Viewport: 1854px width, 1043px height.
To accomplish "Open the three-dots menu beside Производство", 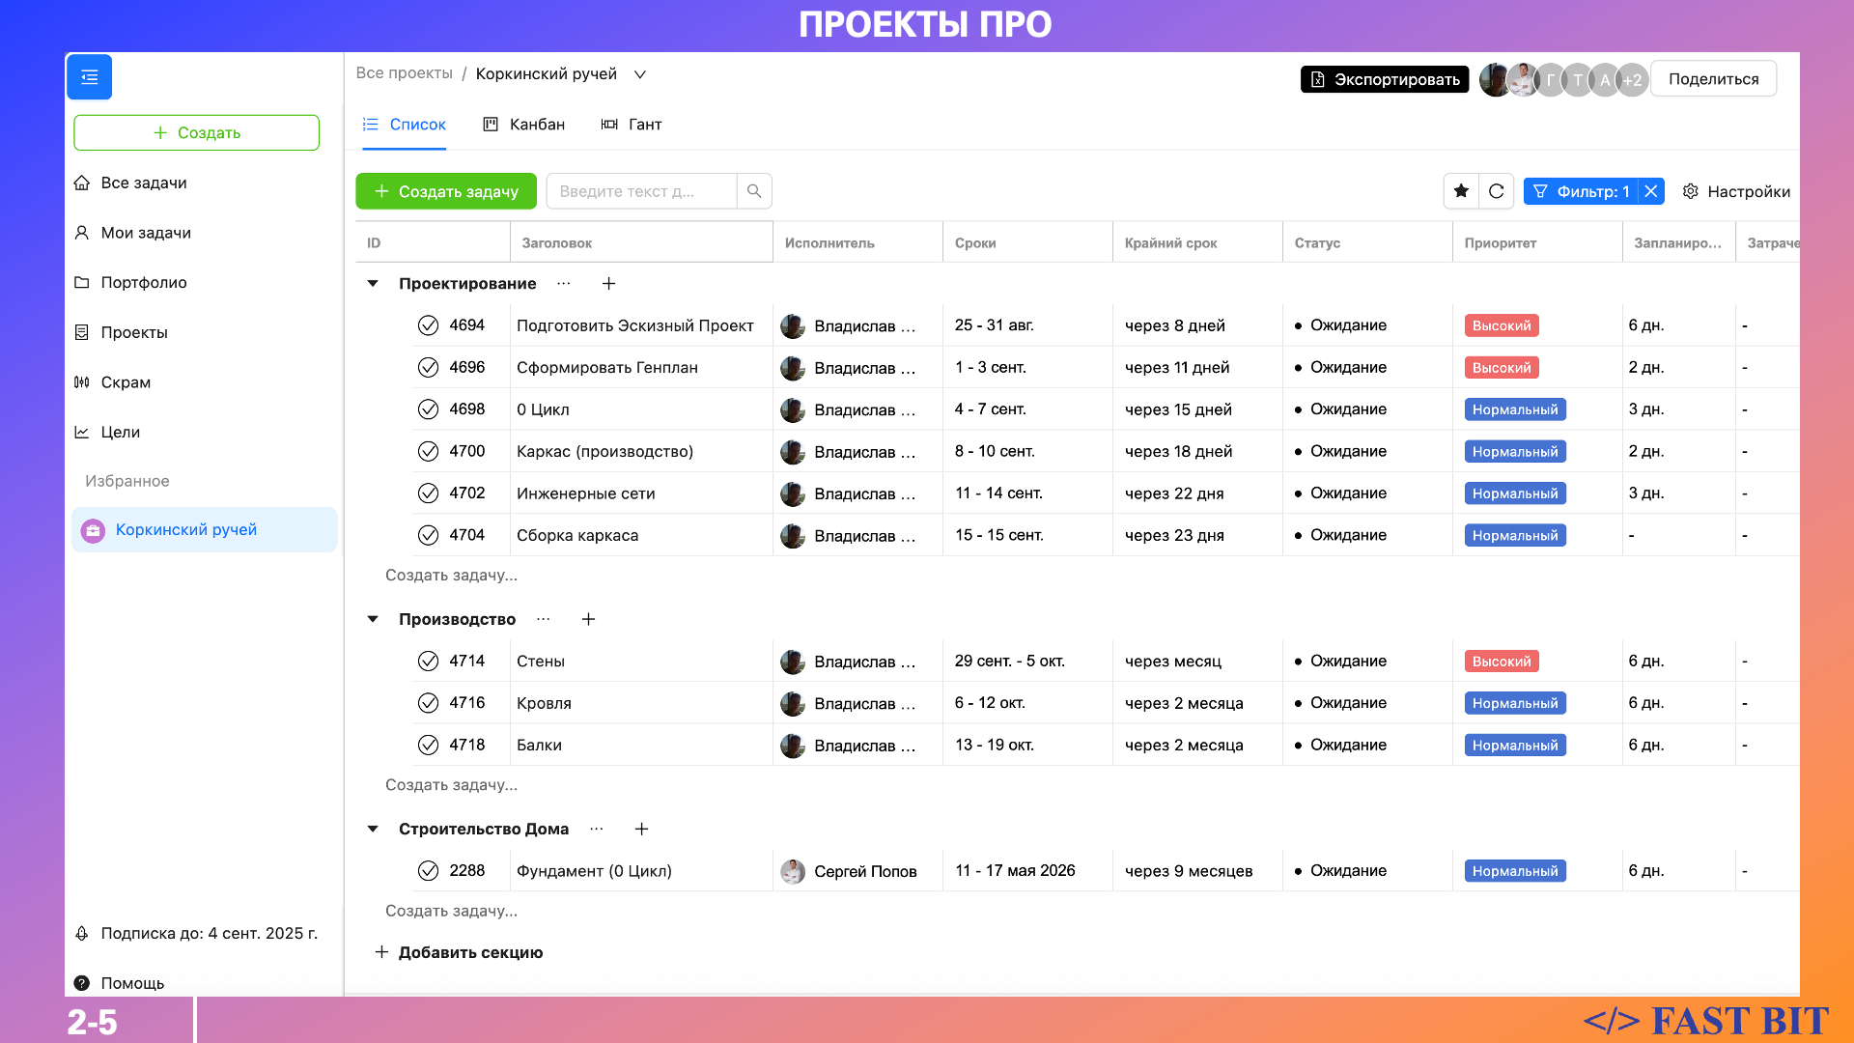I will (544, 619).
